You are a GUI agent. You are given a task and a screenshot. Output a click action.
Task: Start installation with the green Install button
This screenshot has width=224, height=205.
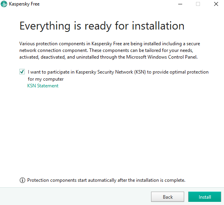click(x=205, y=197)
